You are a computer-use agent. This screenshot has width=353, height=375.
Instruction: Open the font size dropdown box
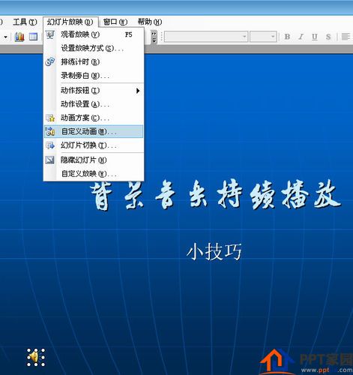(263, 37)
